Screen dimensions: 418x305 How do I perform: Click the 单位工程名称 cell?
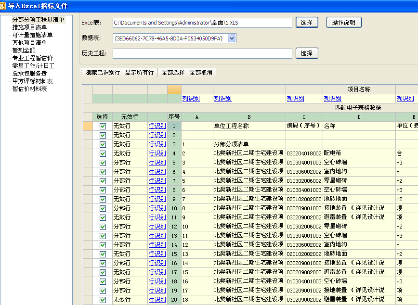tap(249, 126)
